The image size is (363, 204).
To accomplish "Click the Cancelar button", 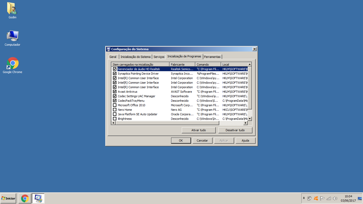I will click(202, 141).
